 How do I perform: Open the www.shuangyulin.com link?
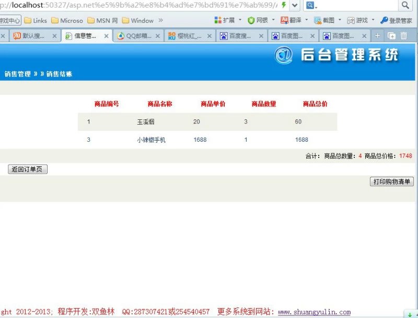pyautogui.click(x=315, y=312)
